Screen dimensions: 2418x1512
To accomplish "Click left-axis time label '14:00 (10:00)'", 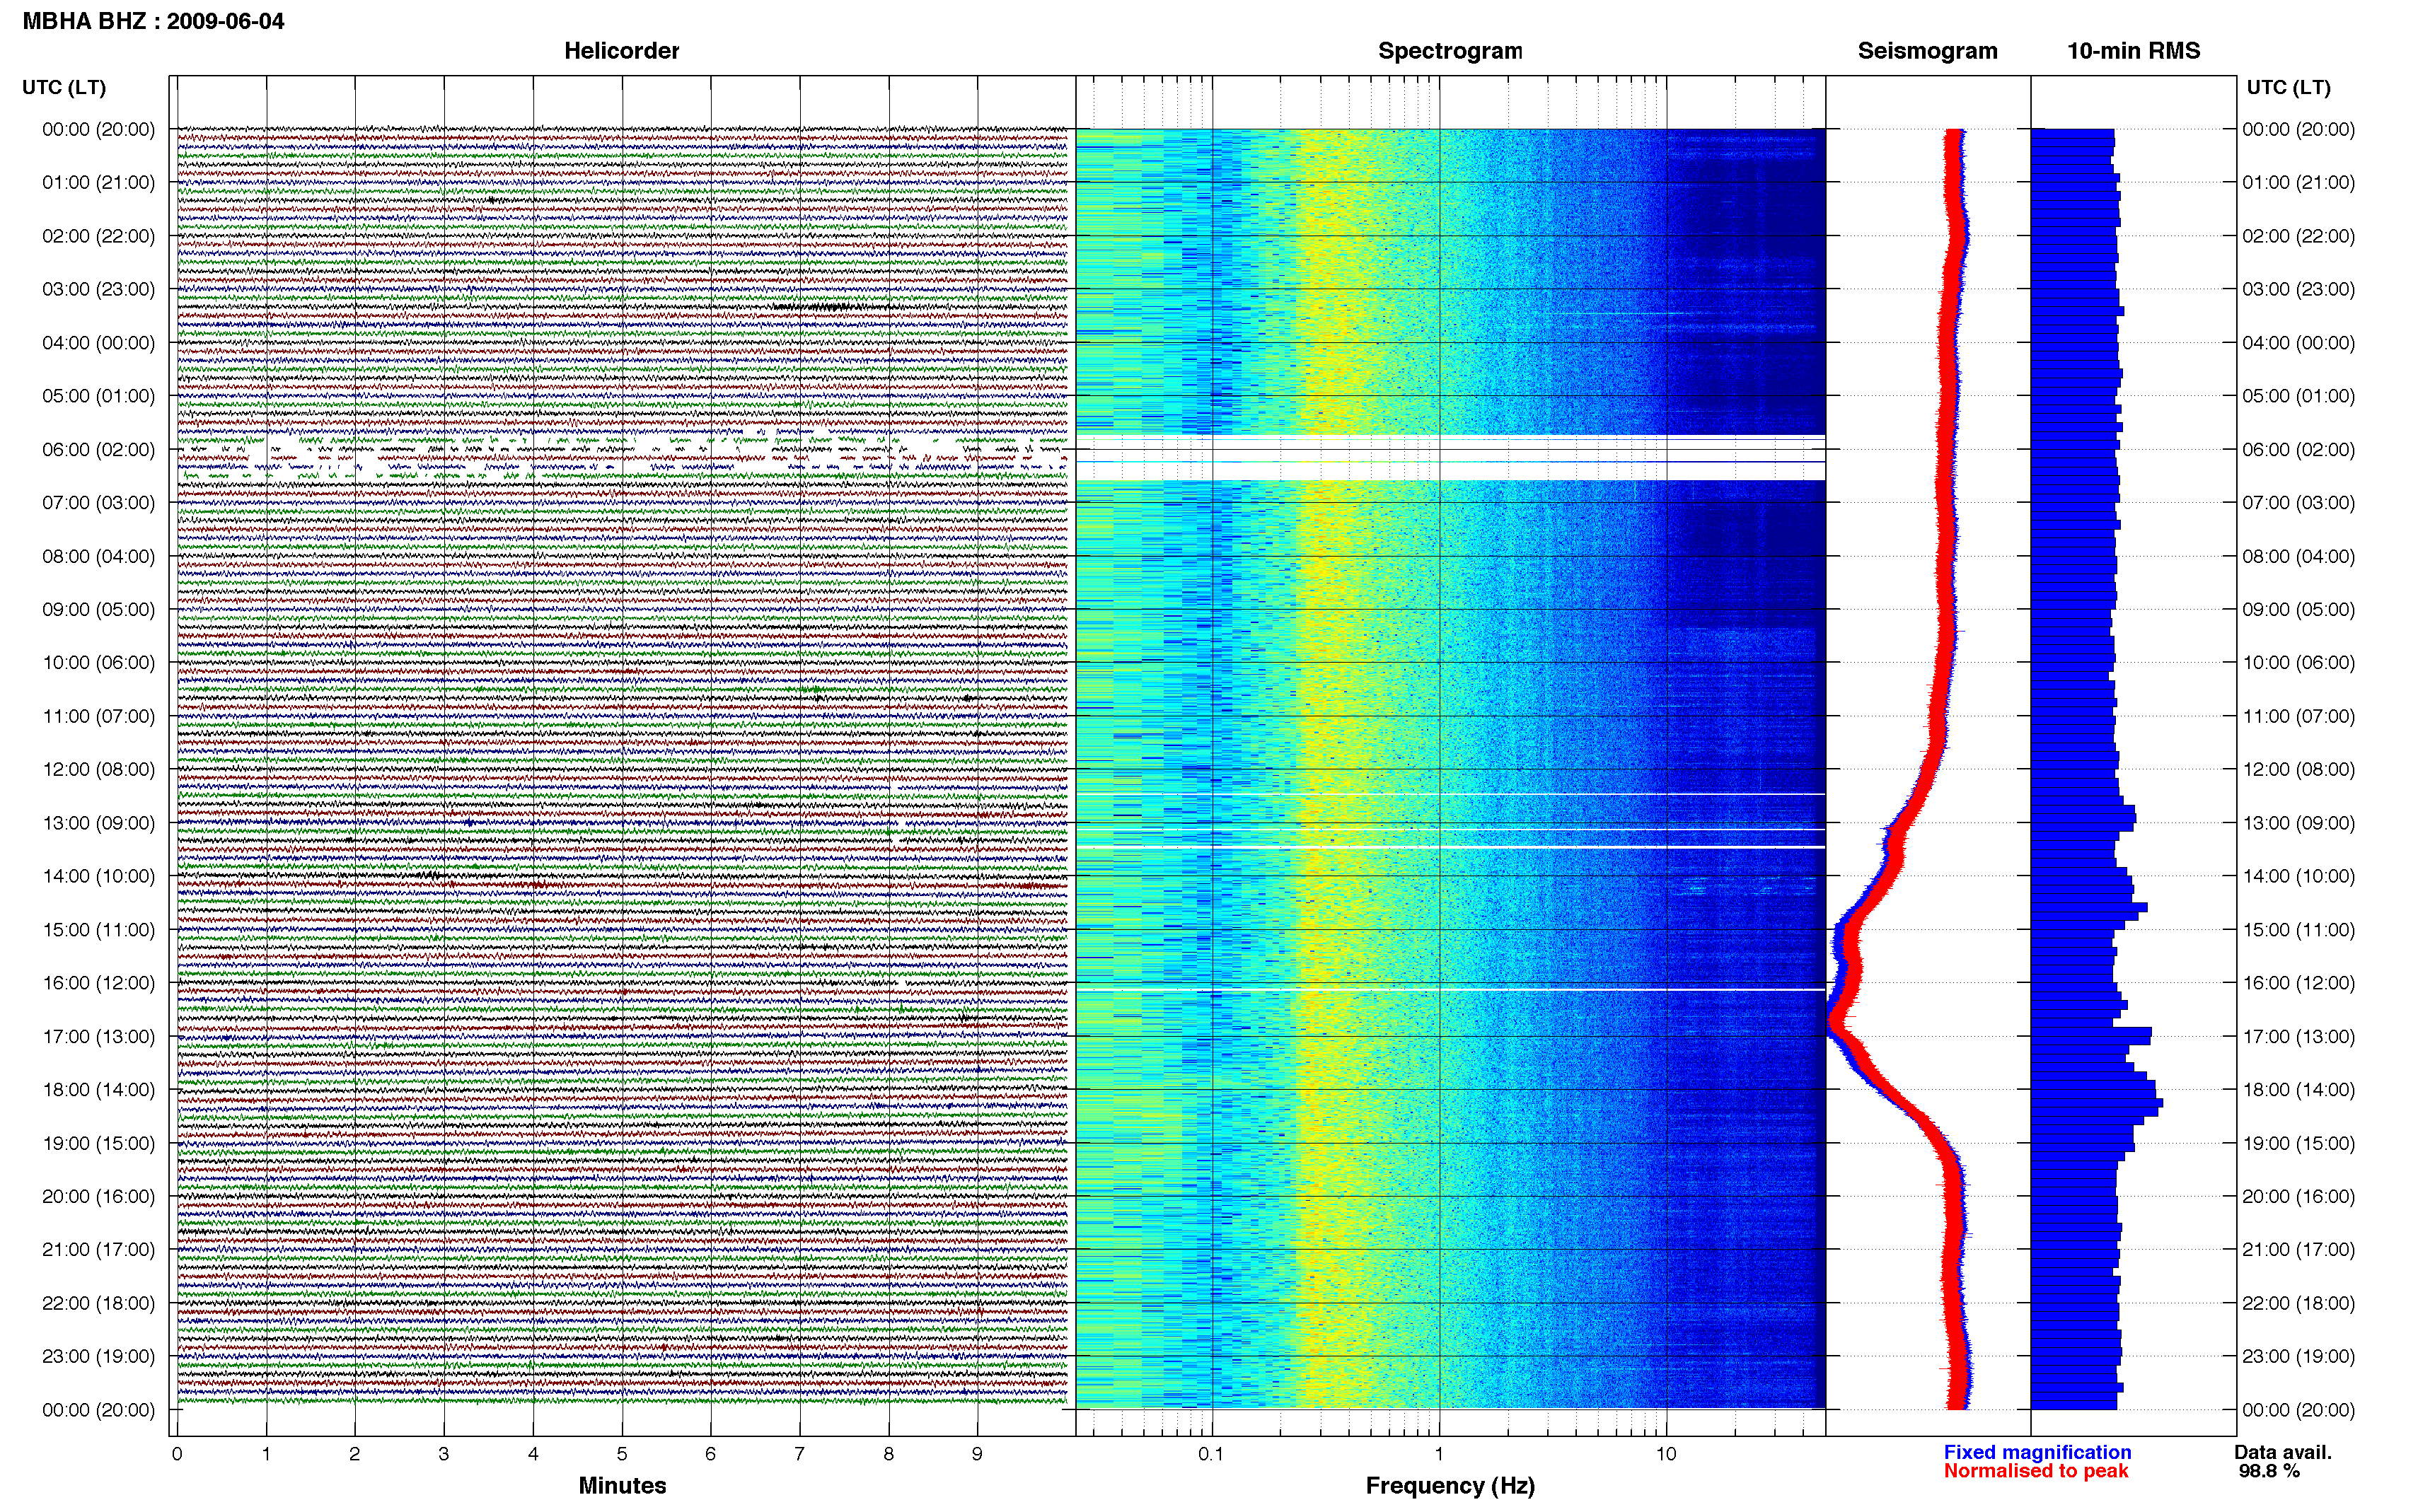I will [x=99, y=876].
